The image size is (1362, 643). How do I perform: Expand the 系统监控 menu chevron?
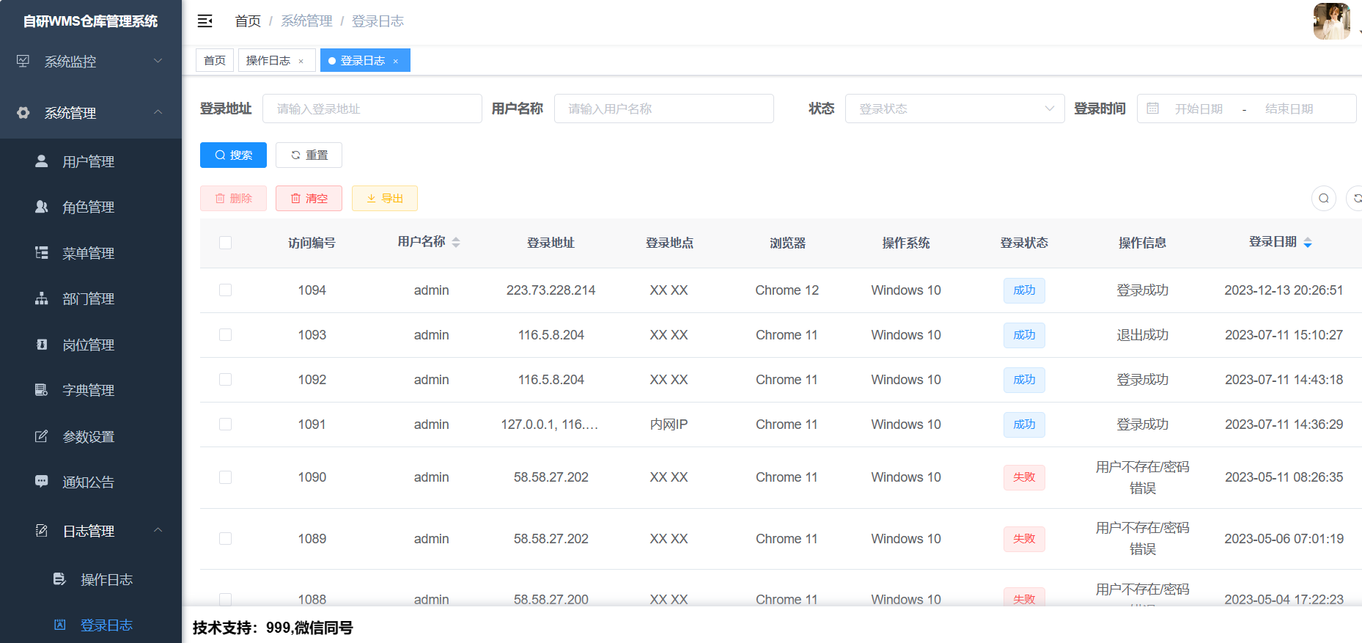pos(158,61)
